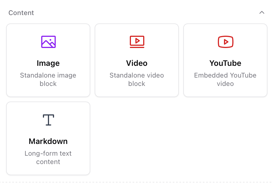This screenshot has height=183, width=273.
Task: Click the "Standalone video block" description
Action: click(137, 80)
